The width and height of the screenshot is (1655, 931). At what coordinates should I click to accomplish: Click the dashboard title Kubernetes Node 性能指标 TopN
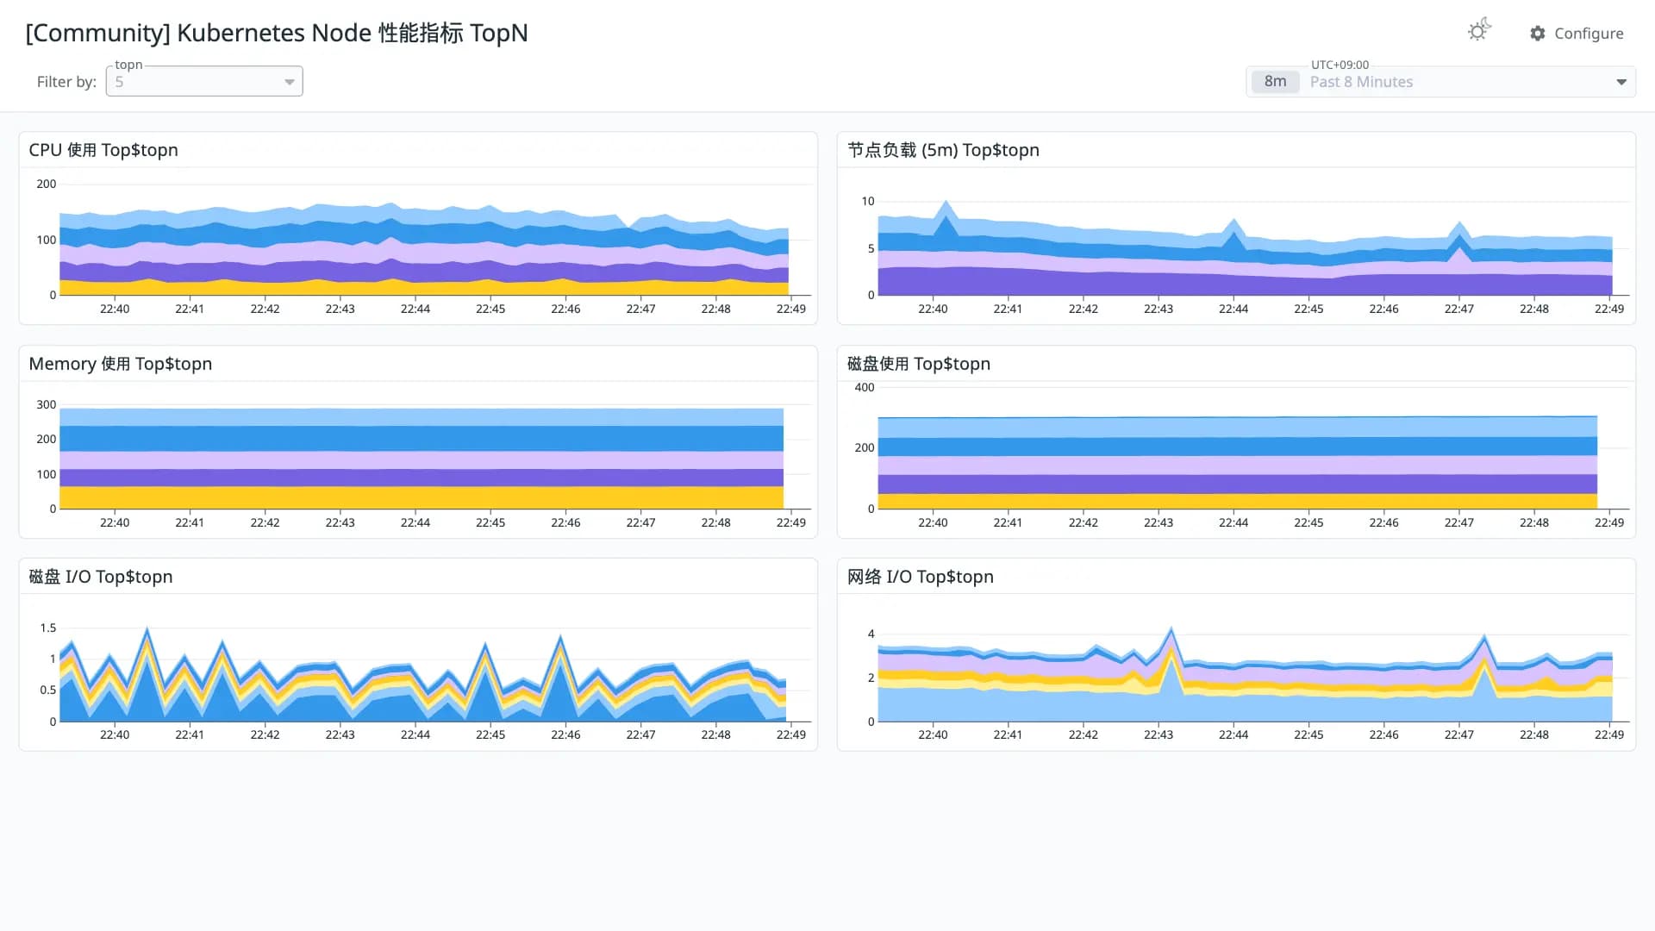pyautogui.click(x=277, y=33)
